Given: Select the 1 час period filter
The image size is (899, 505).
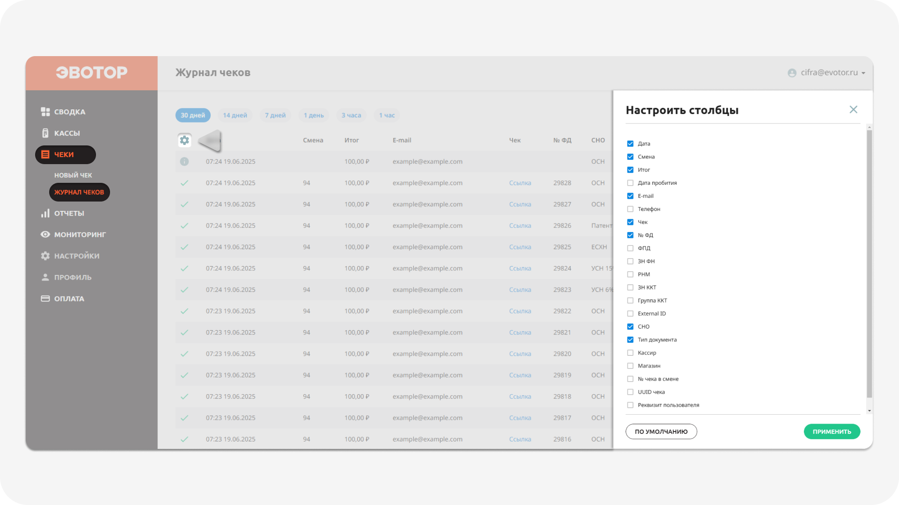Looking at the screenshot, I should pyautogui.click(x=387, y=115).
